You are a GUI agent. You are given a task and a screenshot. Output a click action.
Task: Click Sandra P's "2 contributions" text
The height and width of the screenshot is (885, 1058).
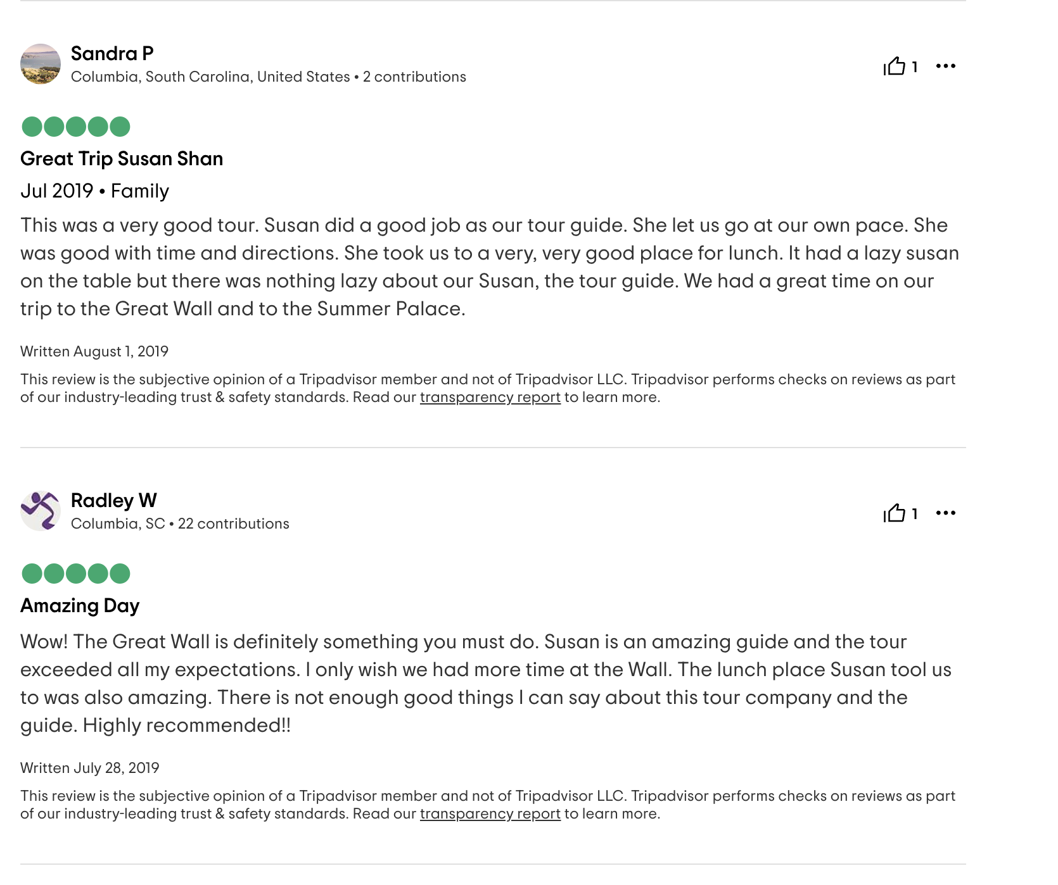point(414,77)
